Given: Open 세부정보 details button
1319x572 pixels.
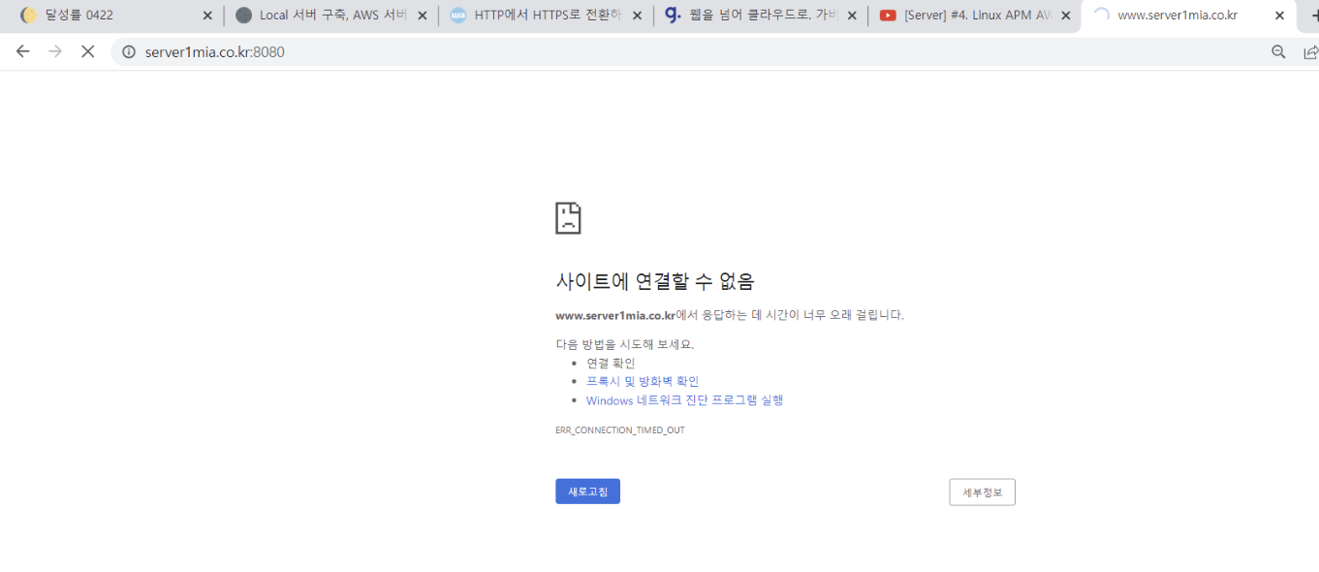Looking at the screenshot, I should pos(982,493).
